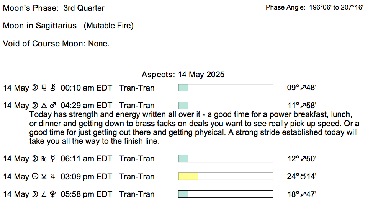The image size is (373, 205).
Task: Click the trine triangle symbol beside Mars
Action: pyautogui.click(x=43, y=106)
